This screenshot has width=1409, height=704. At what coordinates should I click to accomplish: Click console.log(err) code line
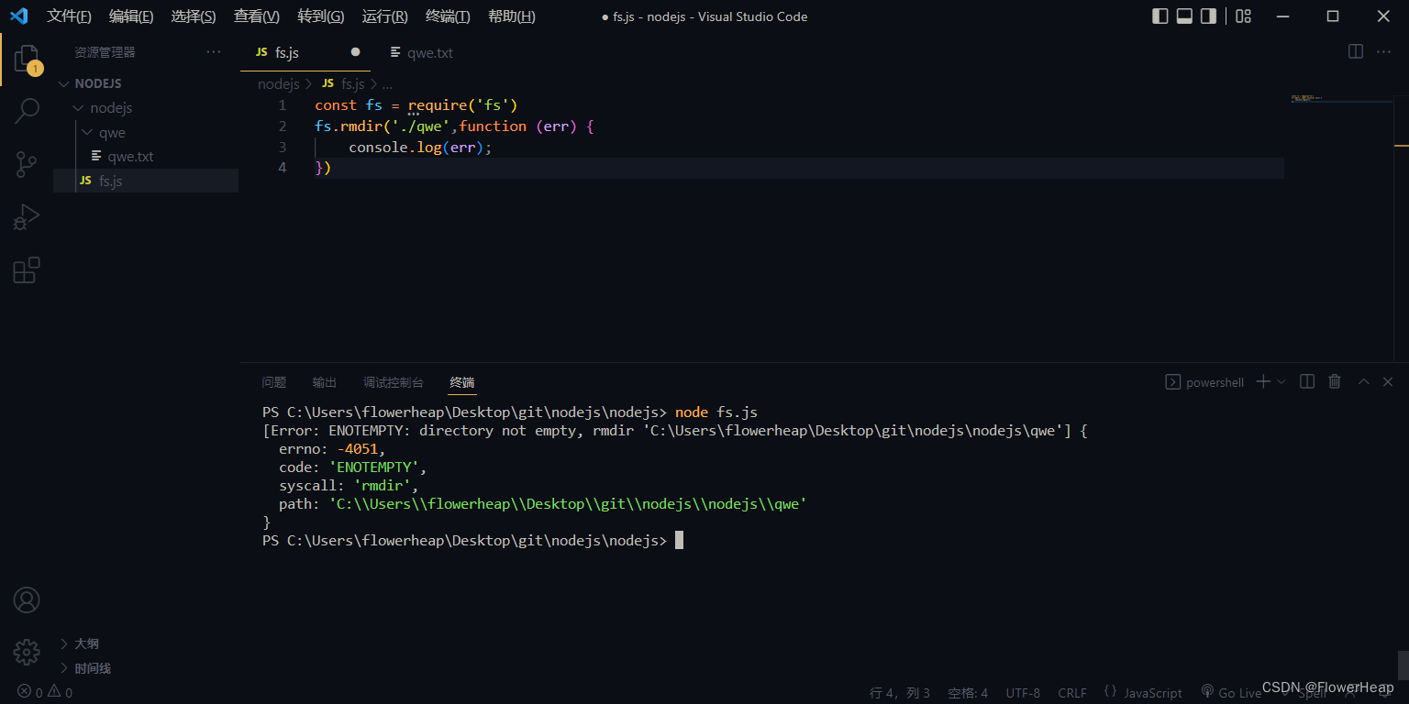coord(420,147)
